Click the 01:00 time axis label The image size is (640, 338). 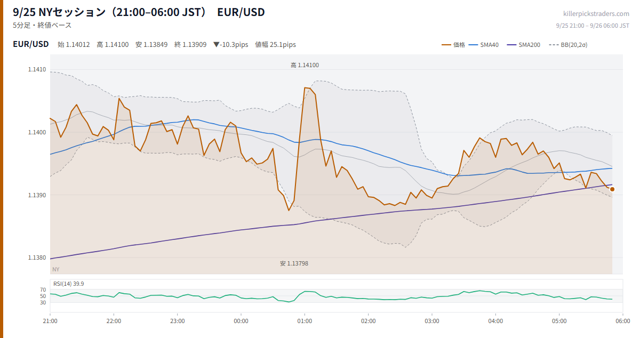pos(305,321)
